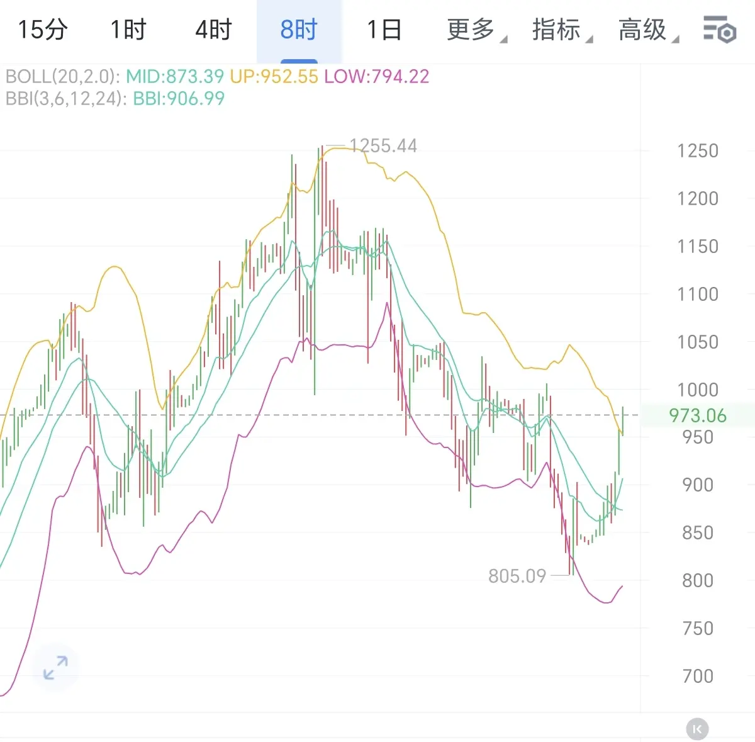
Task: Tap the MID:873.39 value
Action: point(175,77)
